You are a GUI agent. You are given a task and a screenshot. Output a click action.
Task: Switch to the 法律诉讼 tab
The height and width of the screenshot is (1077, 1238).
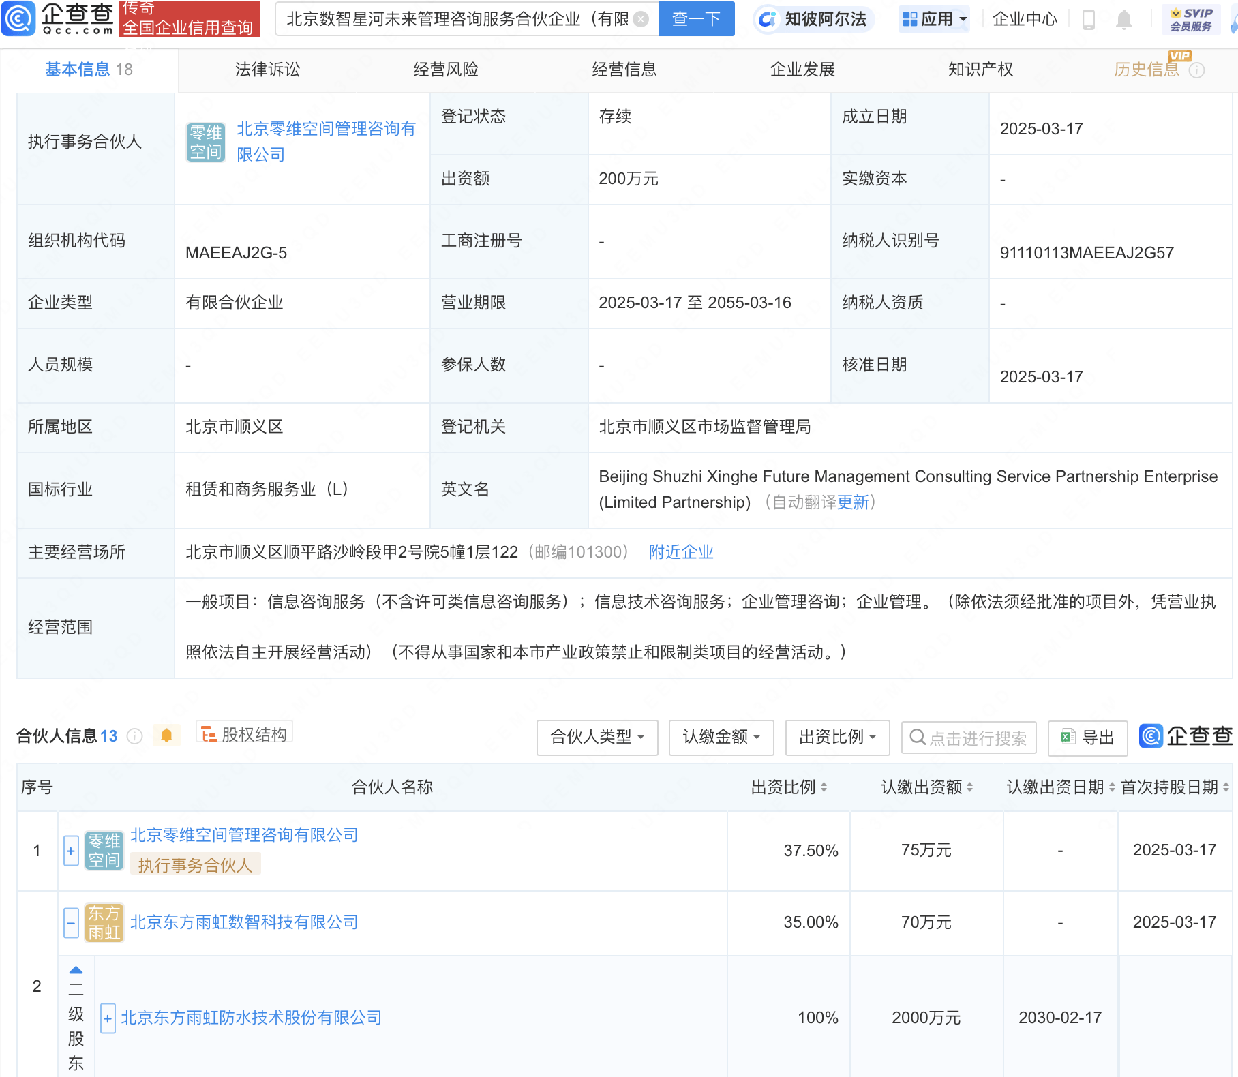(x=267, y=70)
